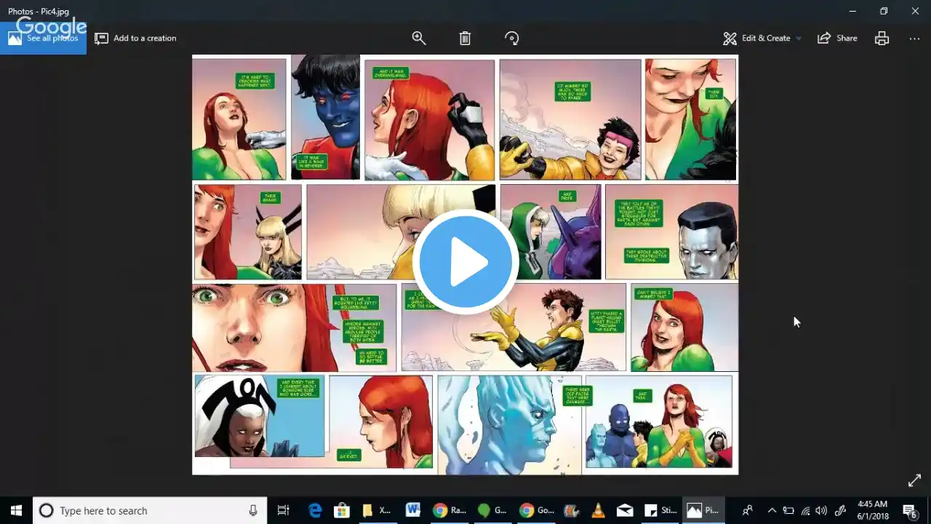This screenshot has width=931, height=524.
Task: Switch to the Sticky Notes taskbar item
Action: tap(660, 510)
